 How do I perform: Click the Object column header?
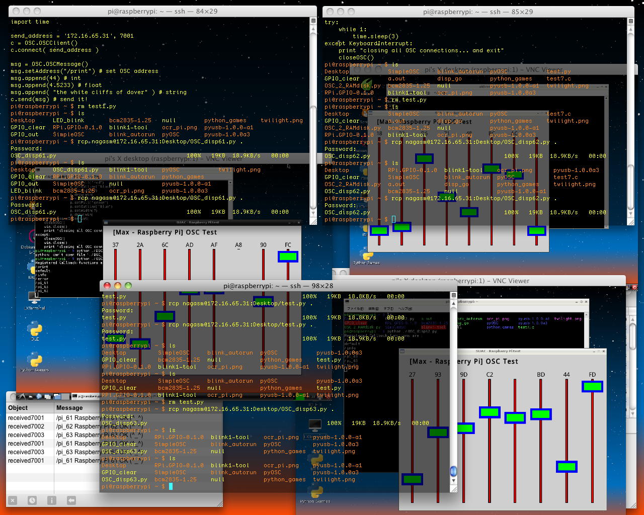pyautogui.click(x=18, y=408)
